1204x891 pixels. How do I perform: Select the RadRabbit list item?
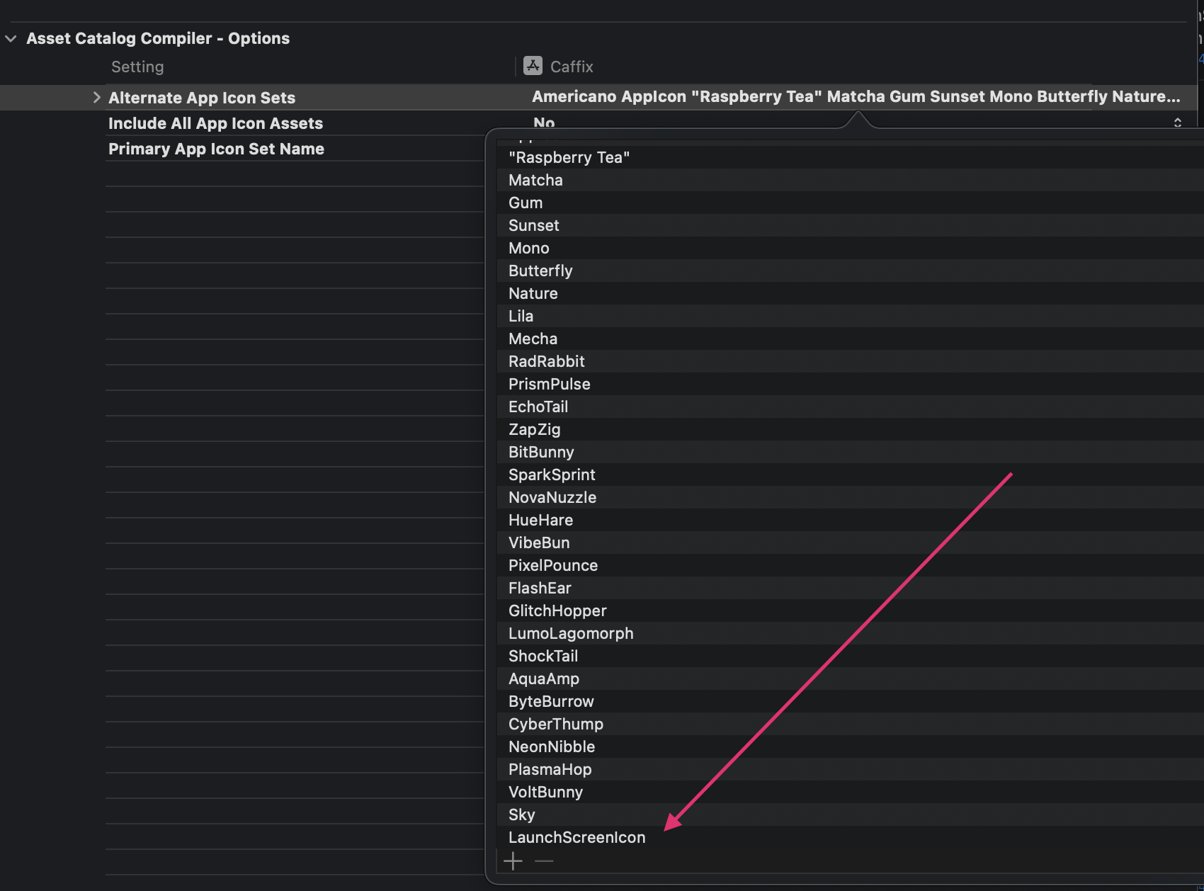click(546, 361)
